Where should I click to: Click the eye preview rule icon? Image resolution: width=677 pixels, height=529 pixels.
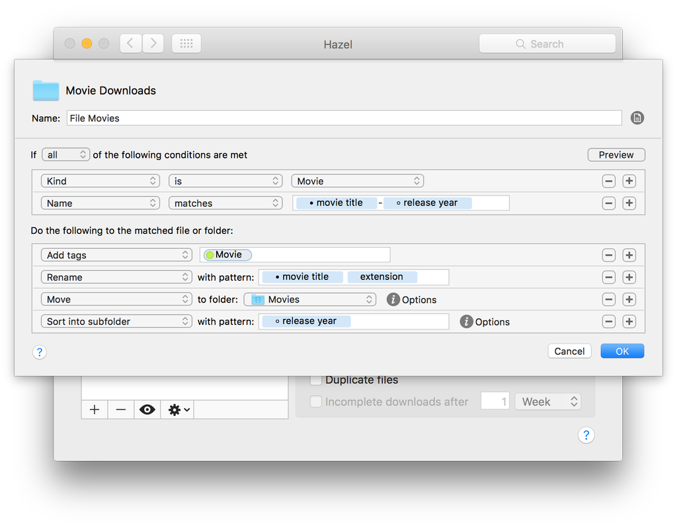pos(147,409)
